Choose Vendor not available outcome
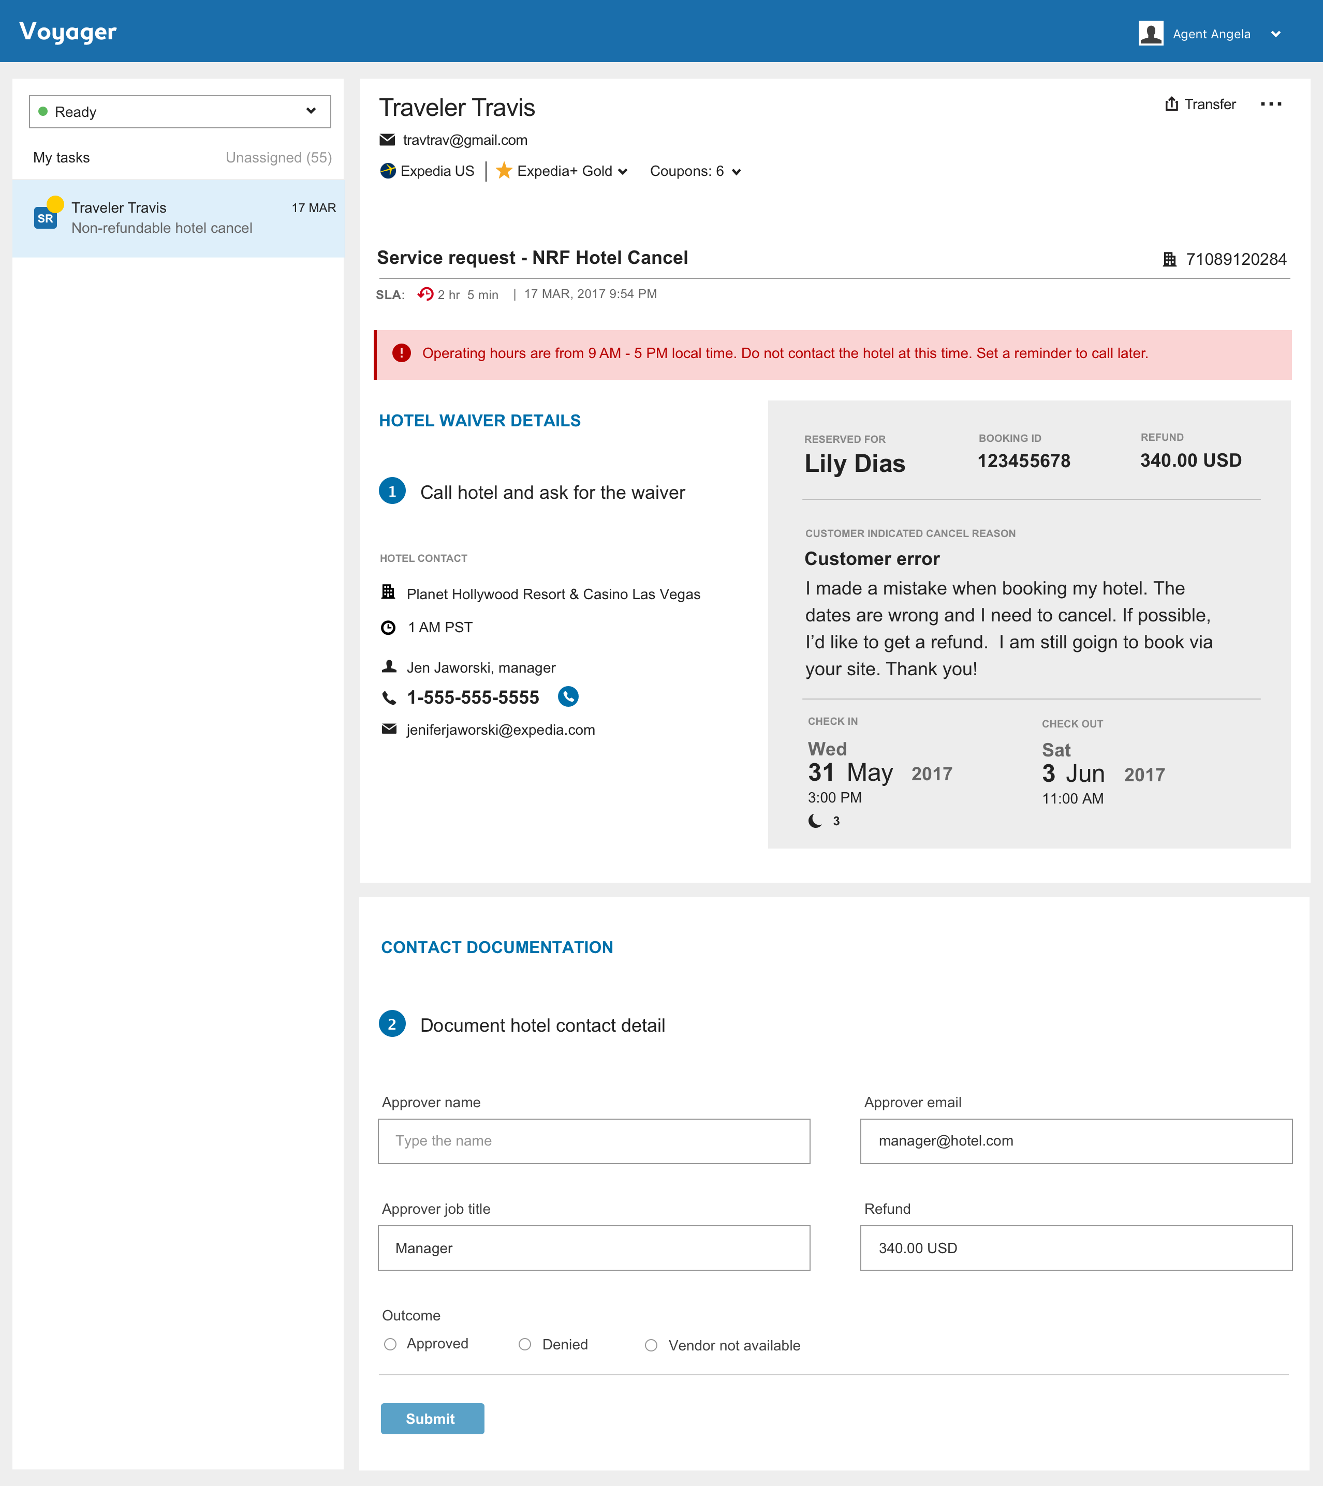1323x1486 pixels. click(x=651, y=1346)
